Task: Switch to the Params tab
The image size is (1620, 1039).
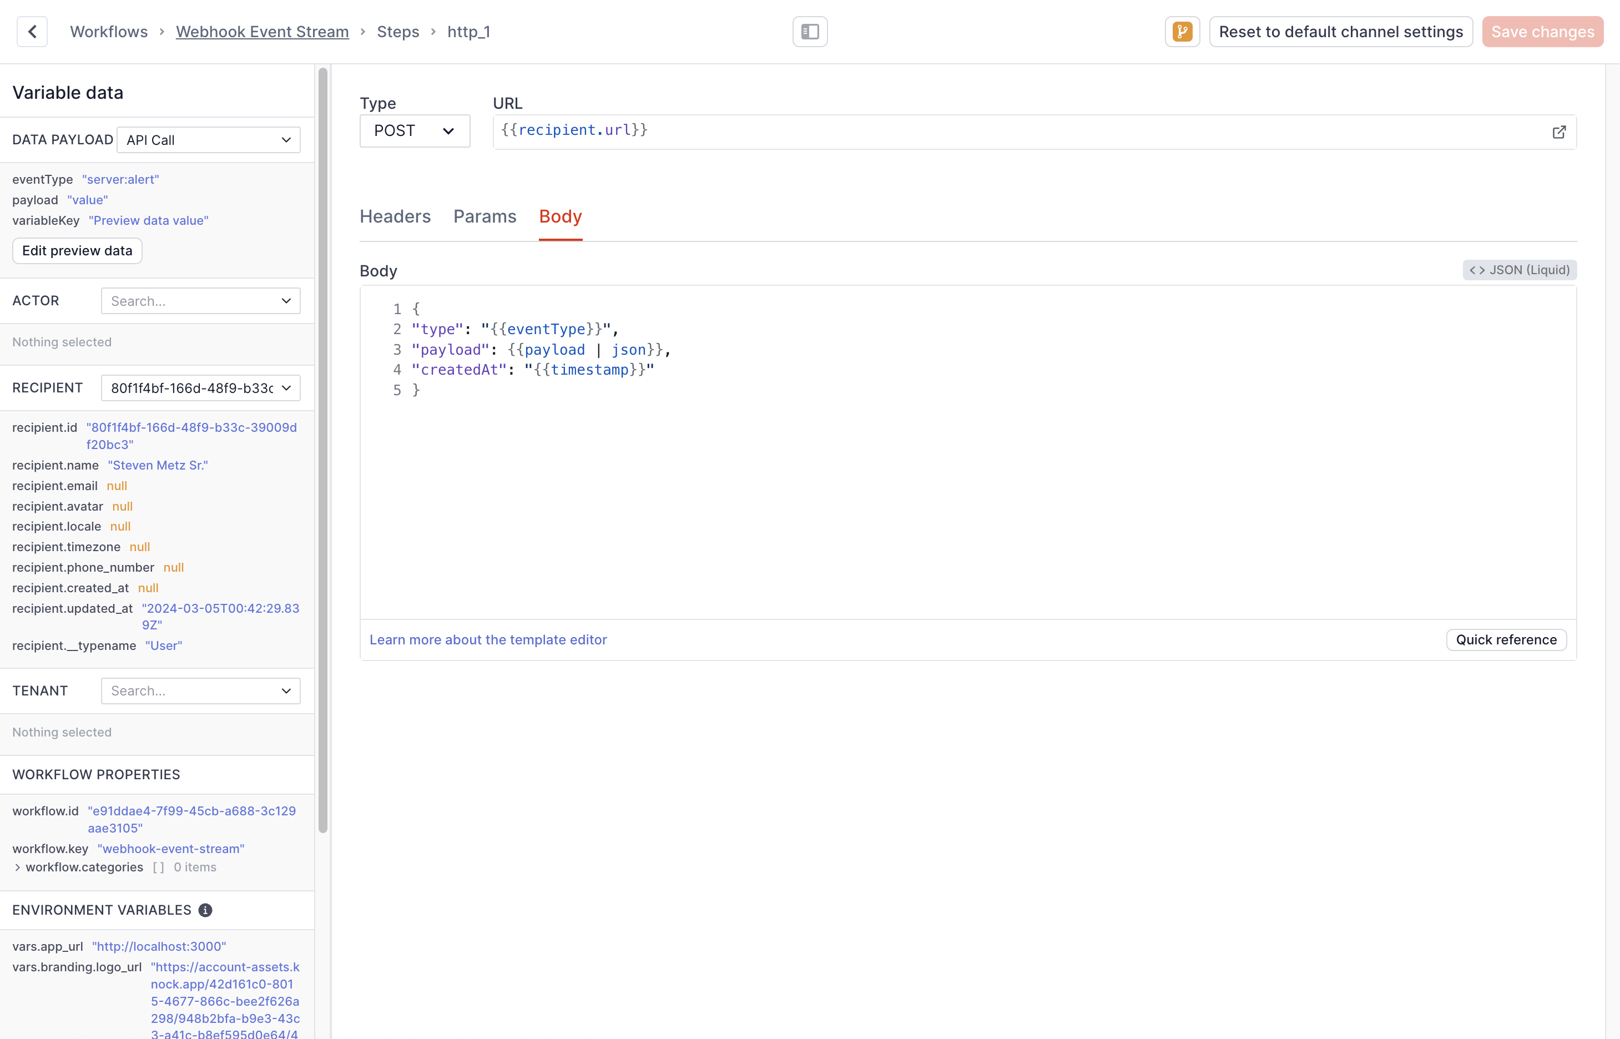Action: coord(484,216)
